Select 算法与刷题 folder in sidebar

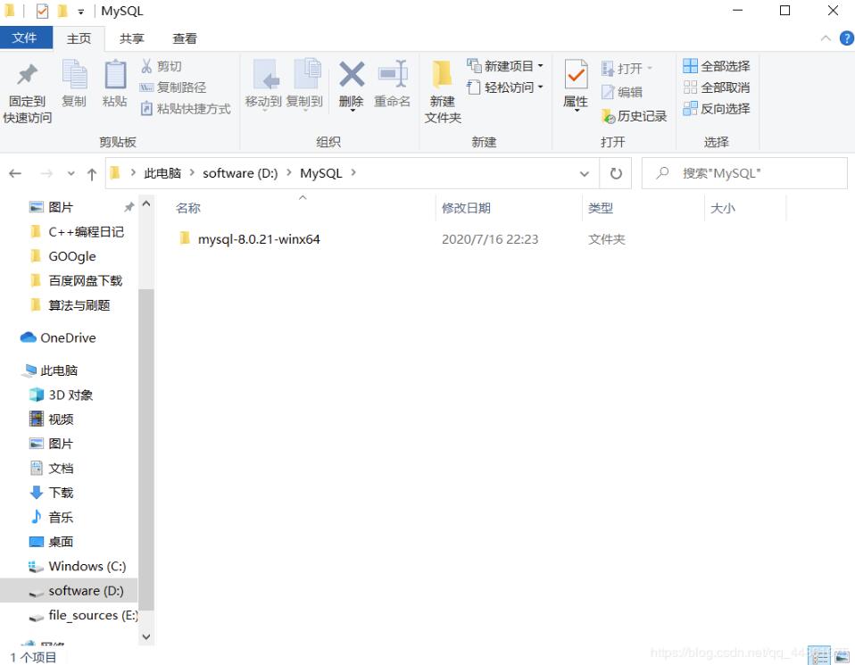tap(70, 305)
